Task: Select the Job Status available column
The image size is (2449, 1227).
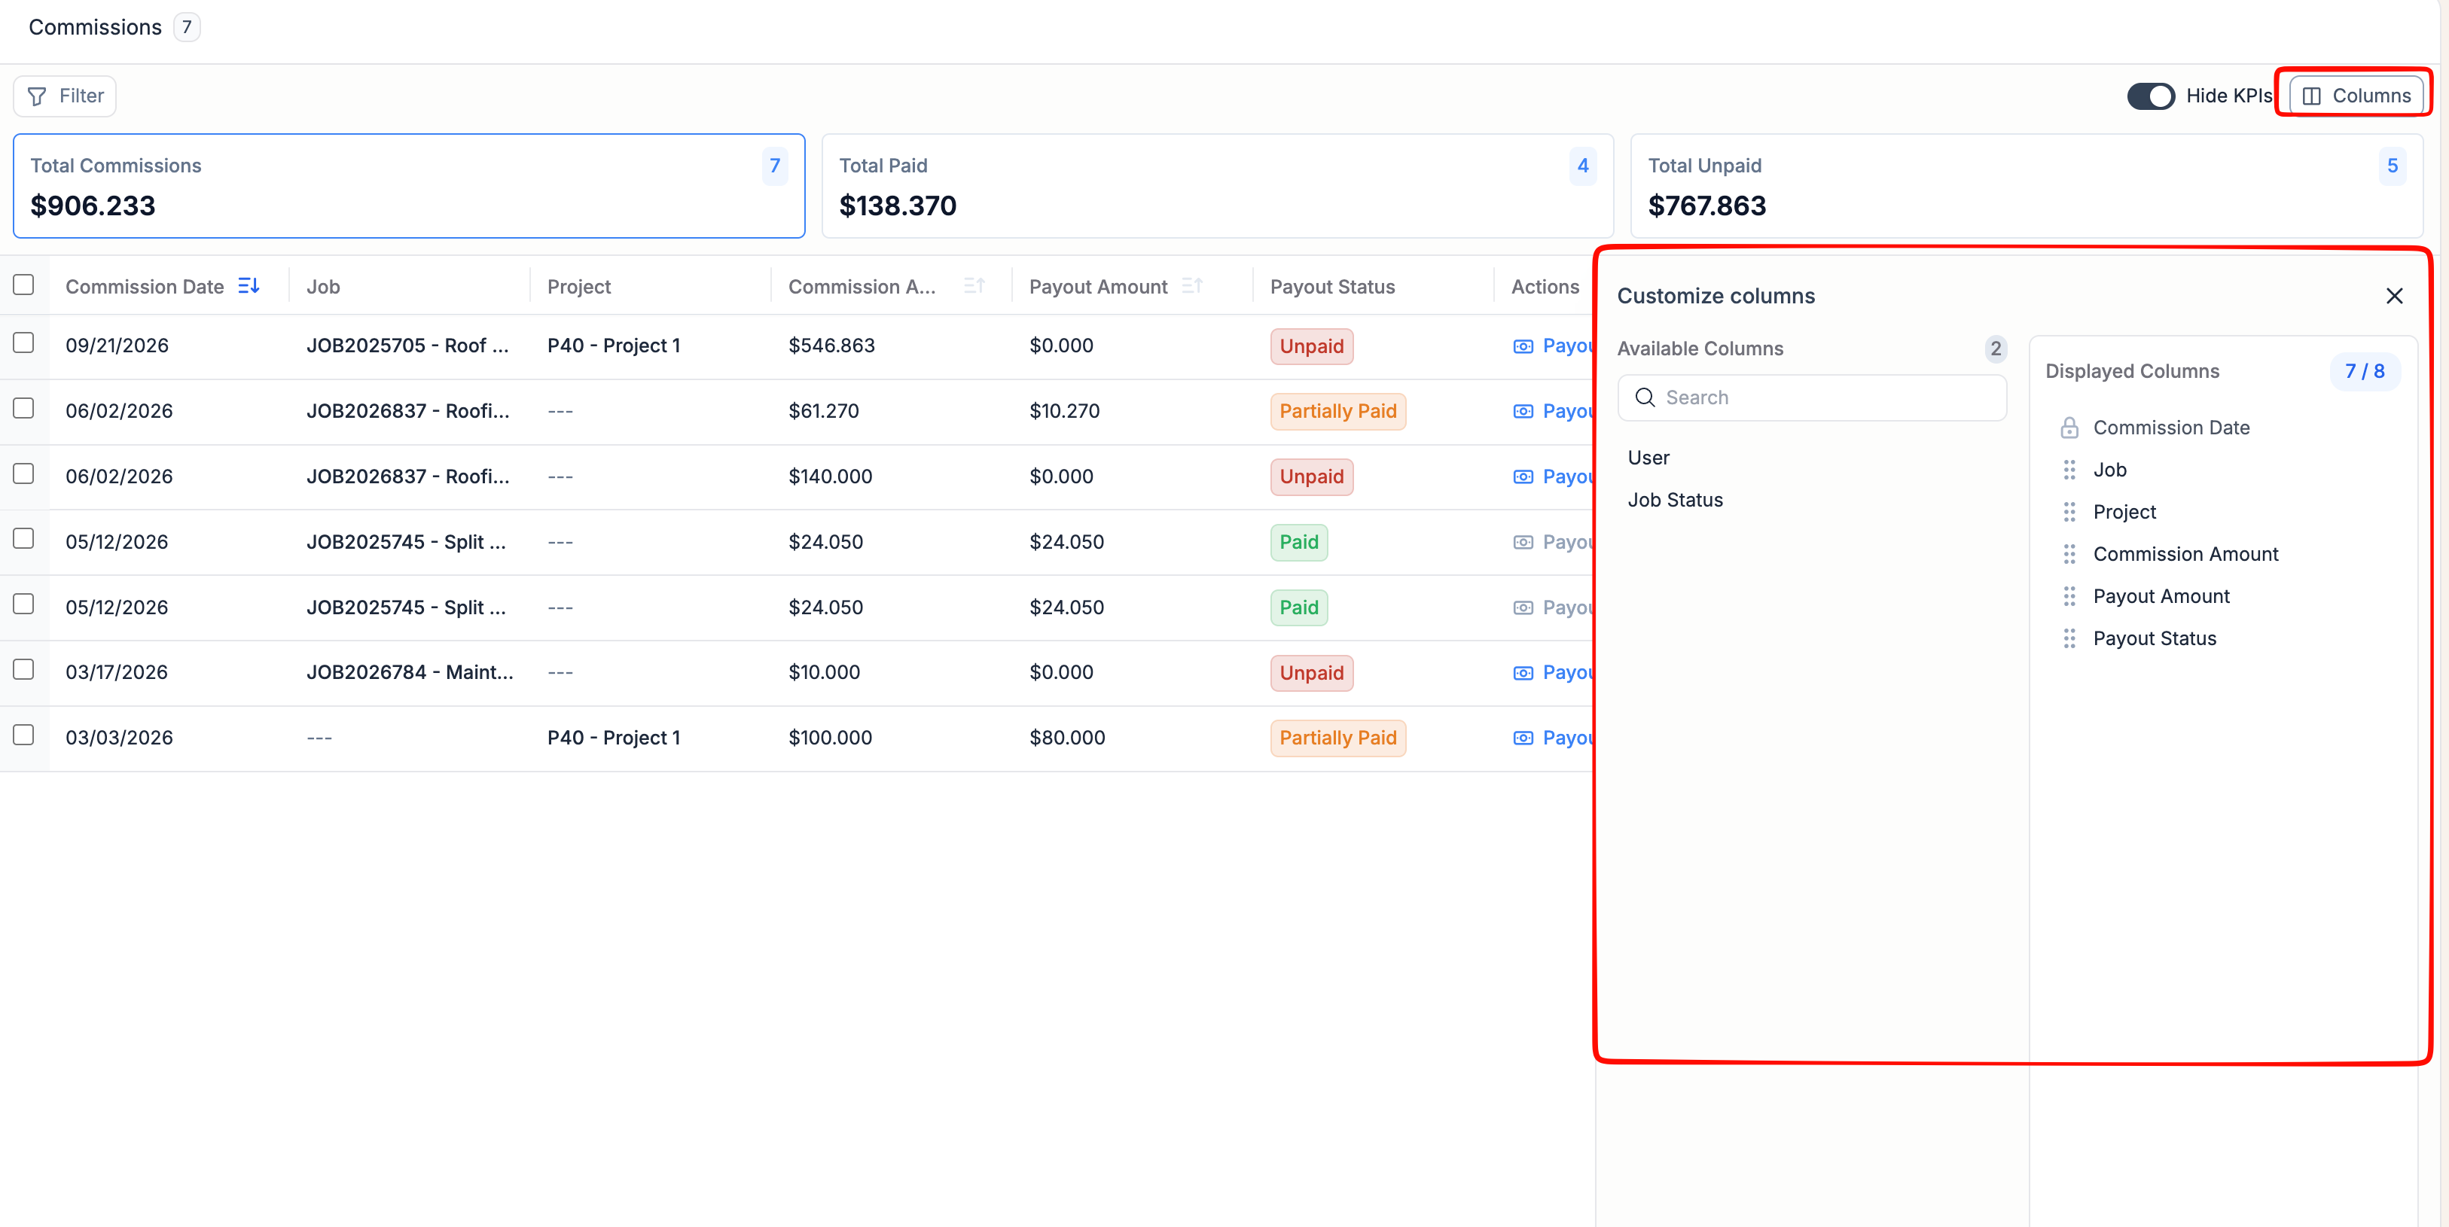Action: click(x=1675, y=500)
